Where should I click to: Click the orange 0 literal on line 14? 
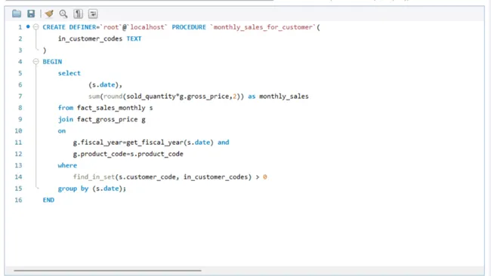click(x=265, y=177)
